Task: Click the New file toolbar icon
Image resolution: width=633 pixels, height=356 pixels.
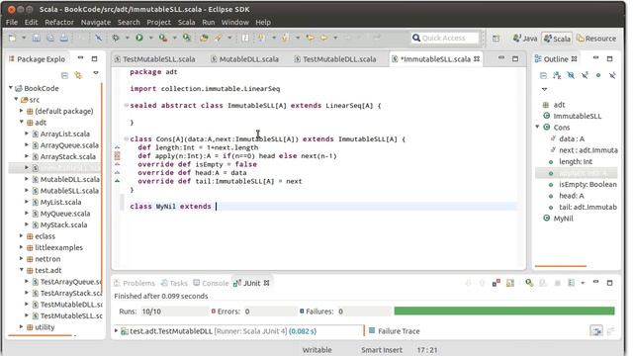Action: tap(13, 38)
